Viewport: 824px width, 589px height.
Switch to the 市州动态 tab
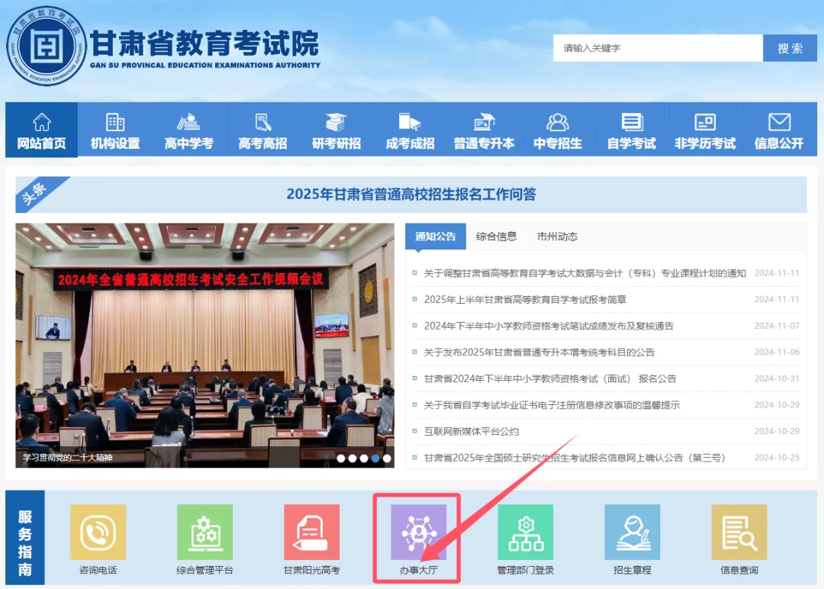pos(557,237)
